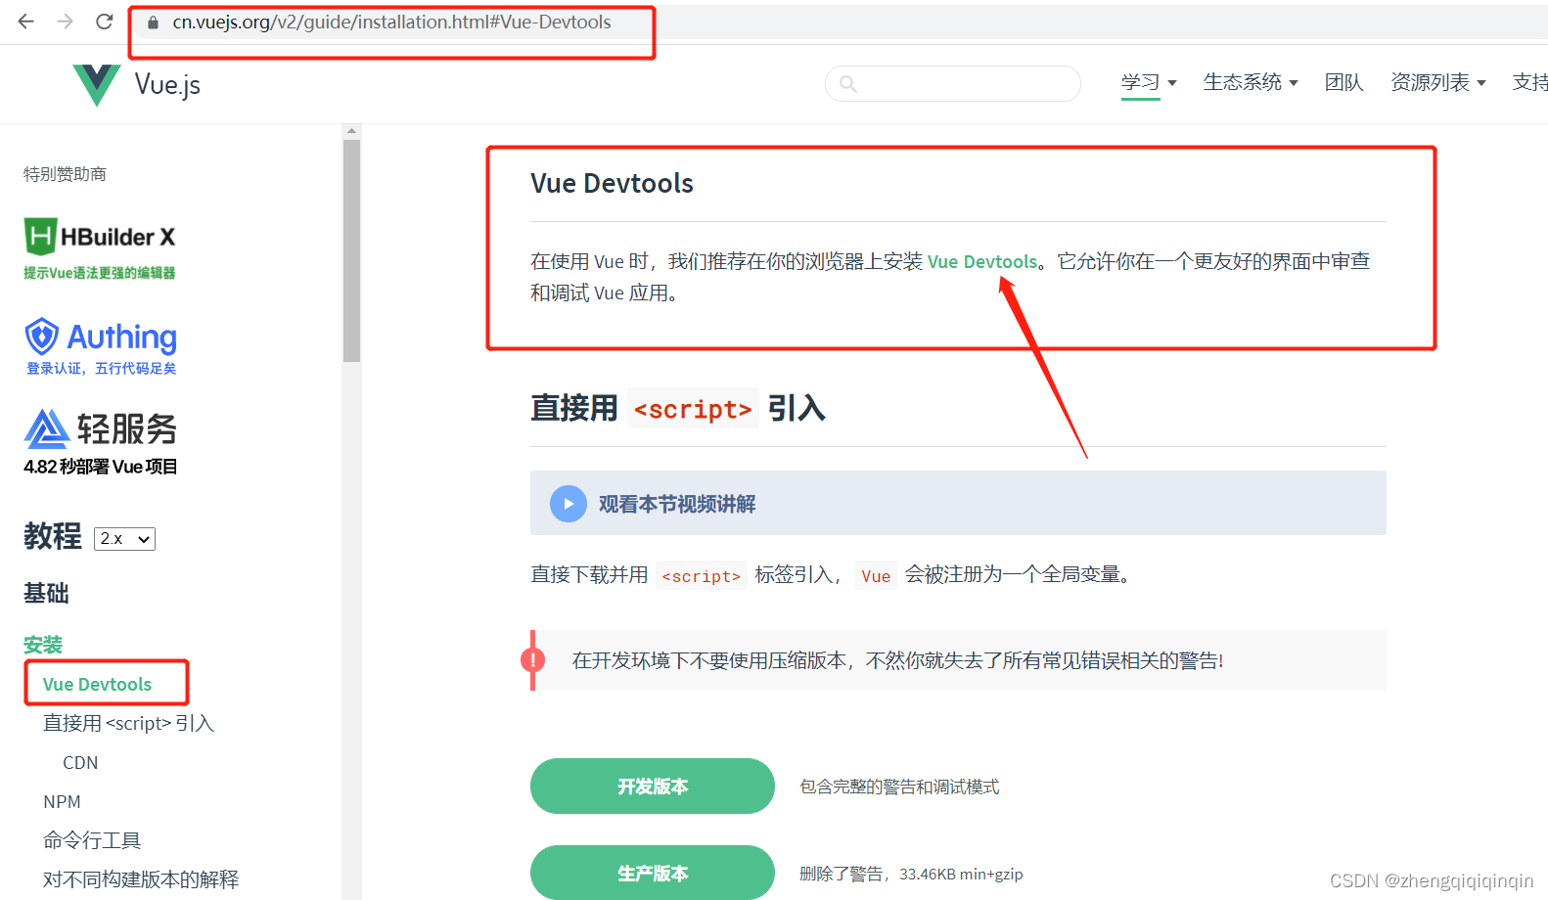Click inside the site search box
Image resolution: width=1548 pixels, height=900 pixels.
[953, 84]
